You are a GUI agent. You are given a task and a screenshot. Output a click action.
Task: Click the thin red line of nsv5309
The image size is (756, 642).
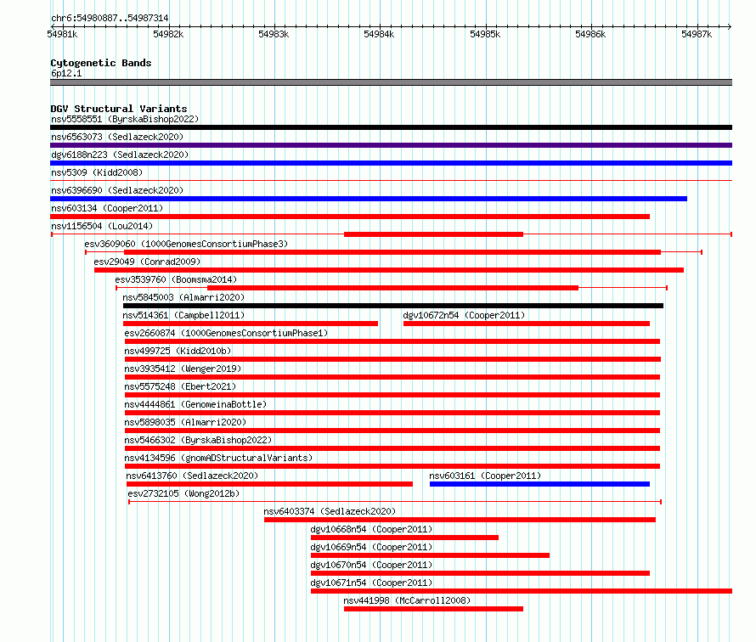[x=391, y=181]
